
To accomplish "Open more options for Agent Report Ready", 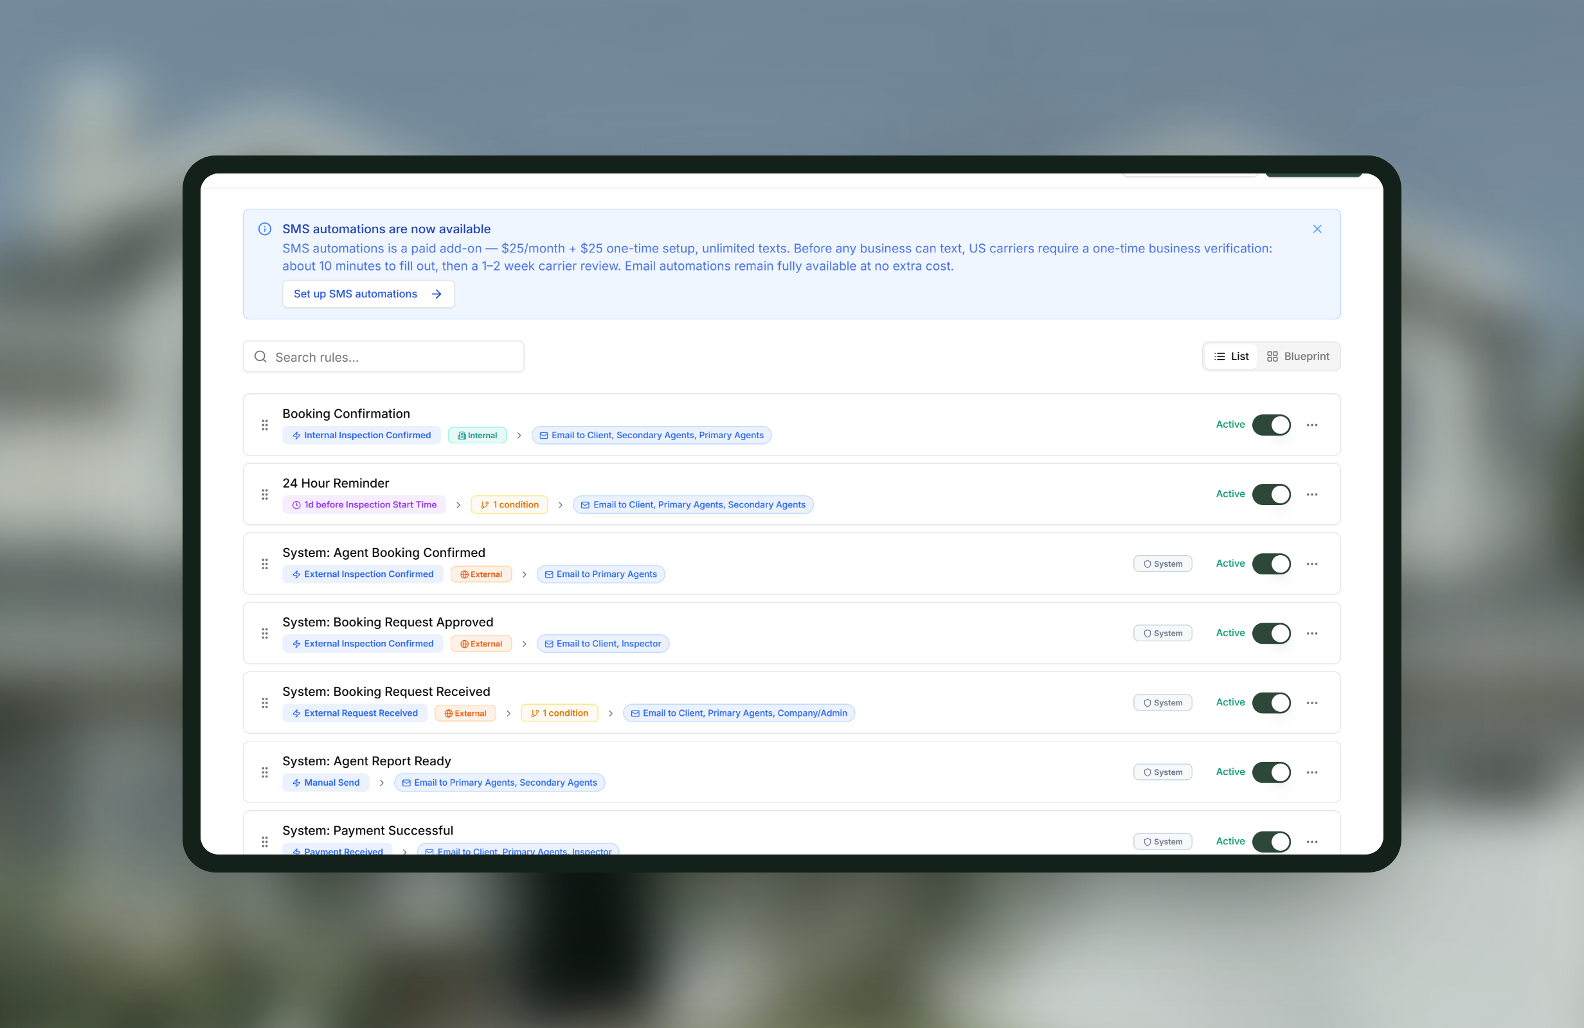I will (1311, 772).
